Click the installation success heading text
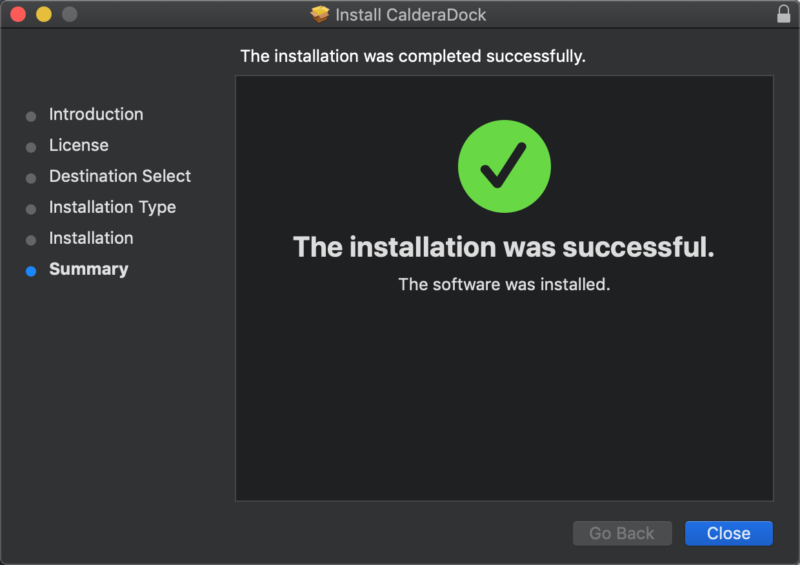Screen dimensions: 800x565 tap(504, 247)
